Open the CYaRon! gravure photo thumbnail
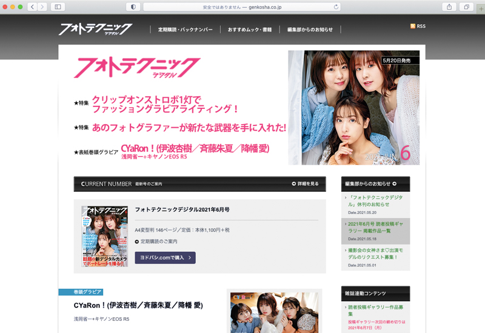Screen dimensions: 485x333 pos(275,312)
